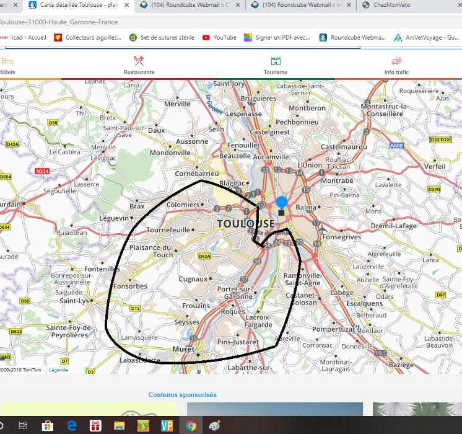The width and height of the screenshot is (462, 434).
Task: Open the green S app in taskbar
Action: click(x=143, y=425)
